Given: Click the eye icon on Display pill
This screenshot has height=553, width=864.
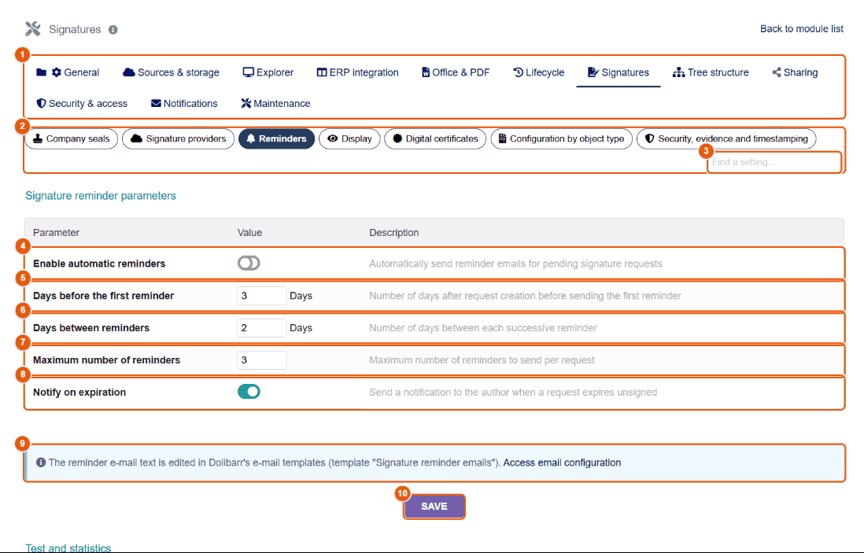Looking at the screenshot, I should [332, 138].
